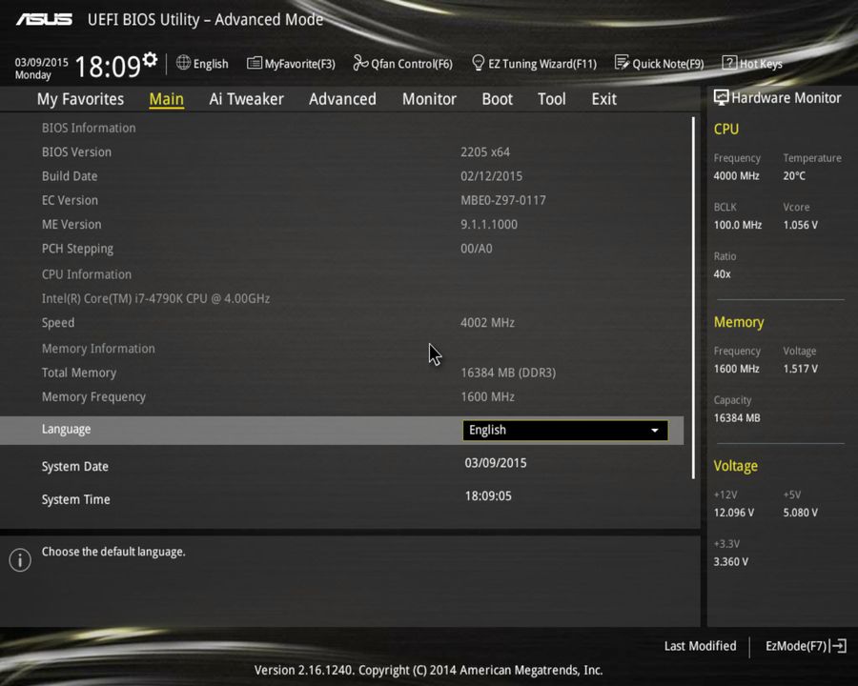Open the Language dropdown showing English
The height and width of the screenshot is (686, 858).
(x=564, y=430)
